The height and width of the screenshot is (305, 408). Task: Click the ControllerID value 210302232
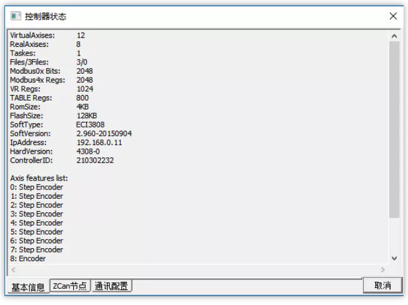pyautogui.click(x=95, y=160)
